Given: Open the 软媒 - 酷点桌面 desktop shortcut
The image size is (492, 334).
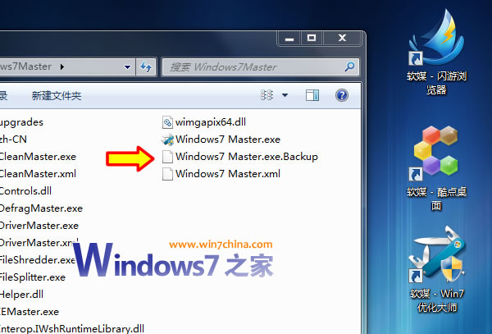Looking at the screenshot, I should (436, 168).
